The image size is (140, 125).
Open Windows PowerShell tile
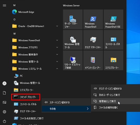pos(93,19)
